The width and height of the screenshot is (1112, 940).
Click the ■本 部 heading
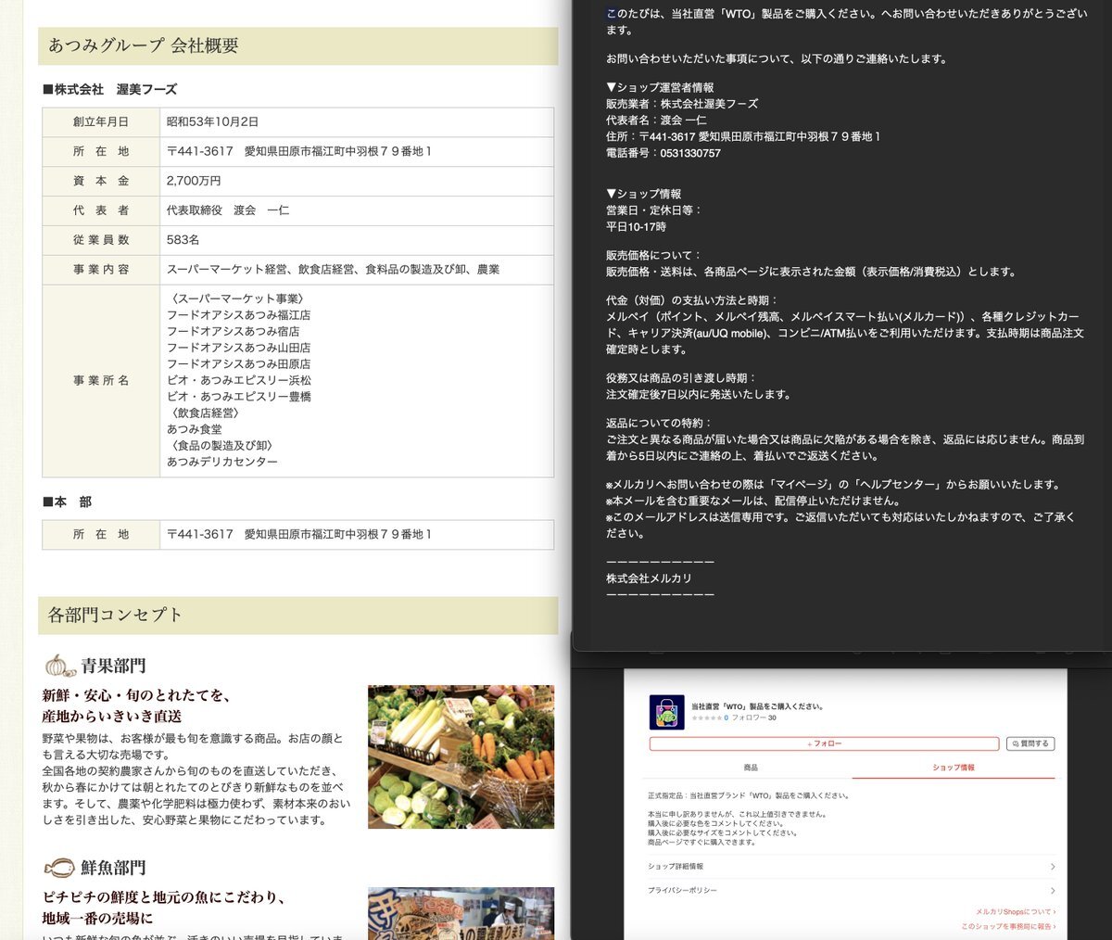pyautogui.click(x=68, y=502)
